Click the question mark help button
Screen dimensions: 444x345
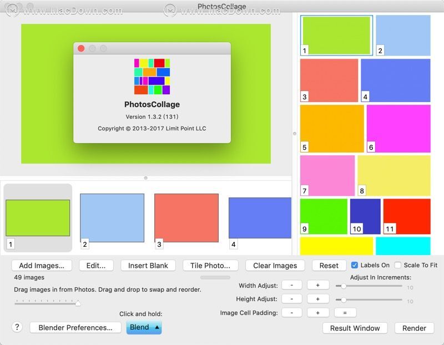point(17,327)
